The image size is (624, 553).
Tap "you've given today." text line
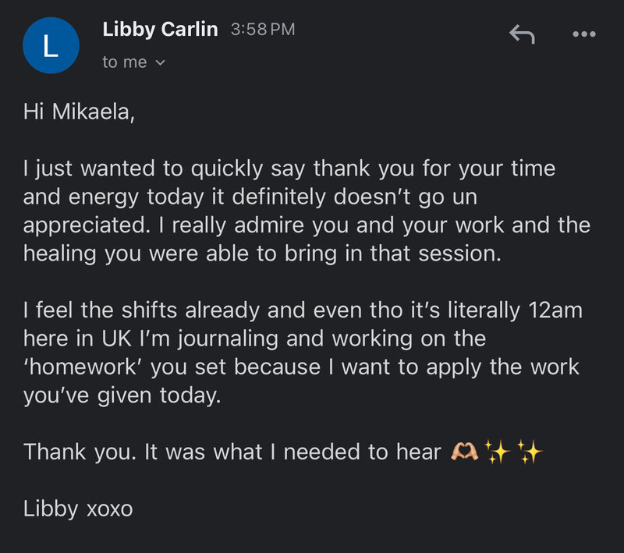pos(122,395)
